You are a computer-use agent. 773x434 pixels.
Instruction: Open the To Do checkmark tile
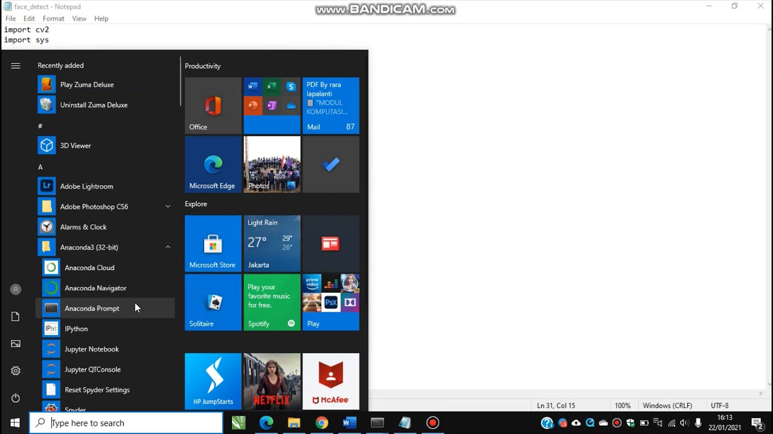(331, 165)
